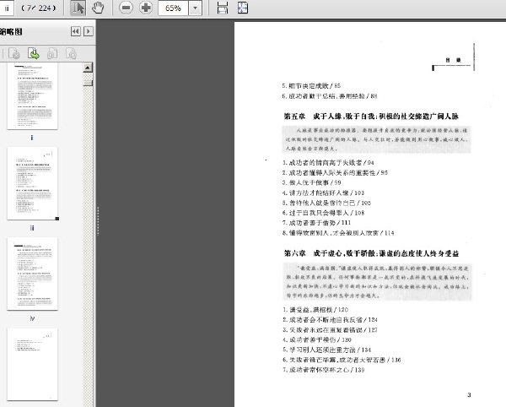Expand panel using right arrow button
This screenshot has width=506, height=407.
coord(89,31)
